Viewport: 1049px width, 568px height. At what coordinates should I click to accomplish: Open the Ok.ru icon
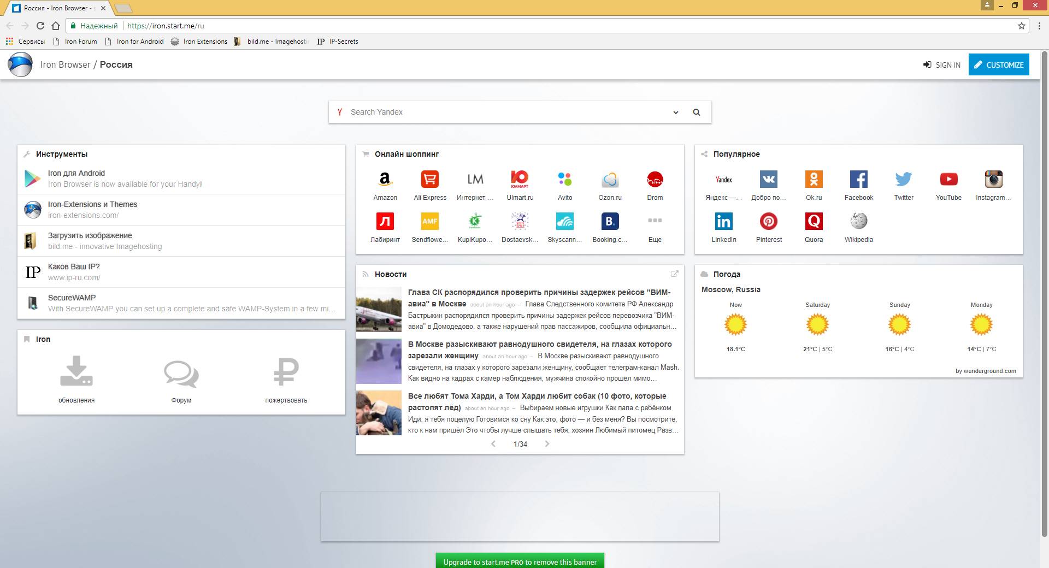pos(814,179)
